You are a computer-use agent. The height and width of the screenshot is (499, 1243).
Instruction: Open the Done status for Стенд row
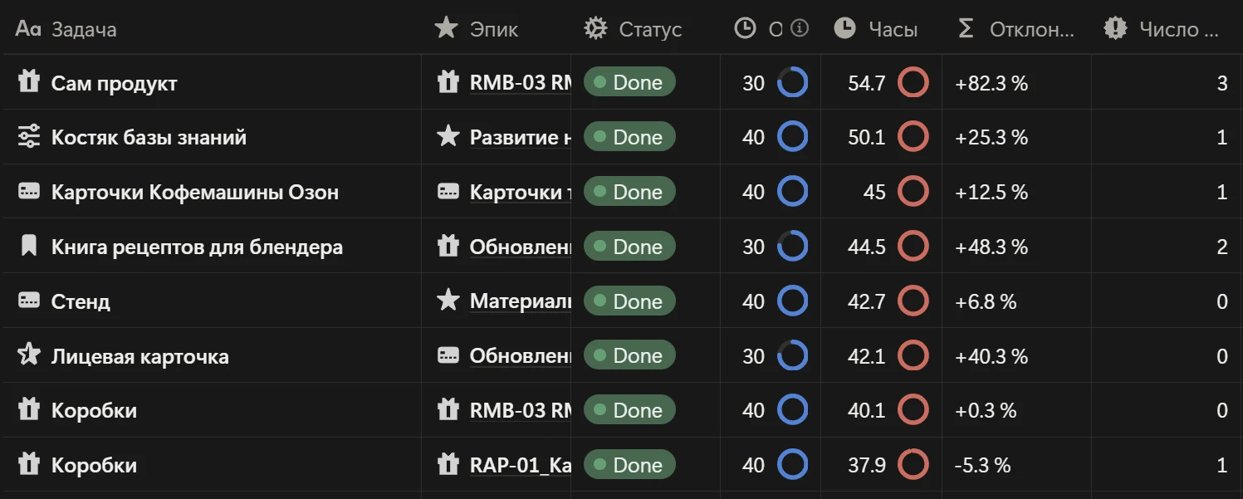629,301
